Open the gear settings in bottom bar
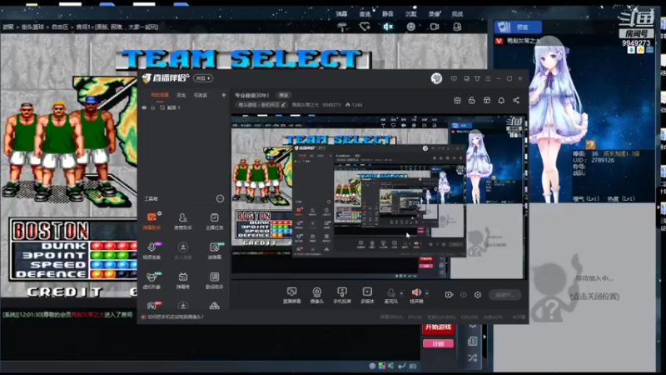 [478, 295]
